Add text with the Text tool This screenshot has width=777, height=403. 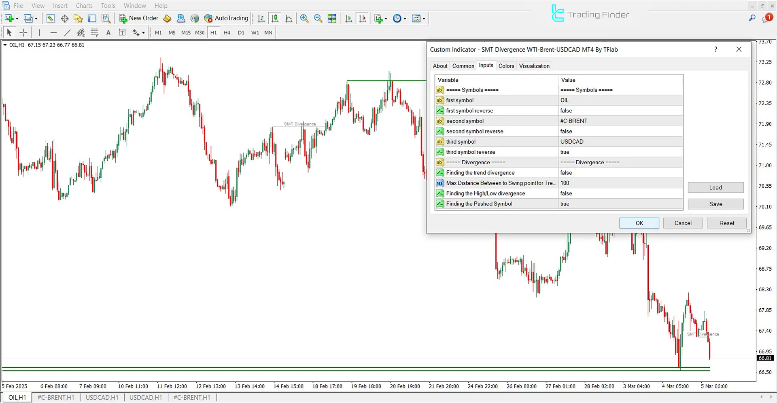tap(108, 32)
